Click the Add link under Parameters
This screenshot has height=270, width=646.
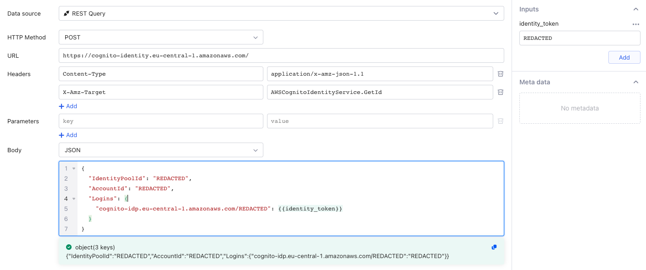point(68,135)
